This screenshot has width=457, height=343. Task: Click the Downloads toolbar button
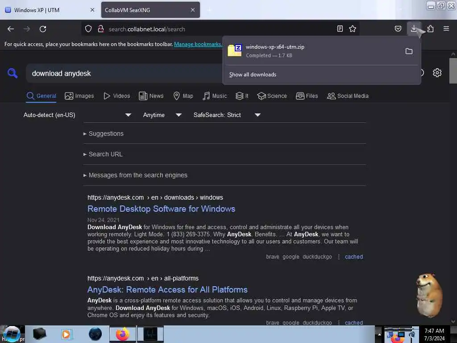pos(414,29)
